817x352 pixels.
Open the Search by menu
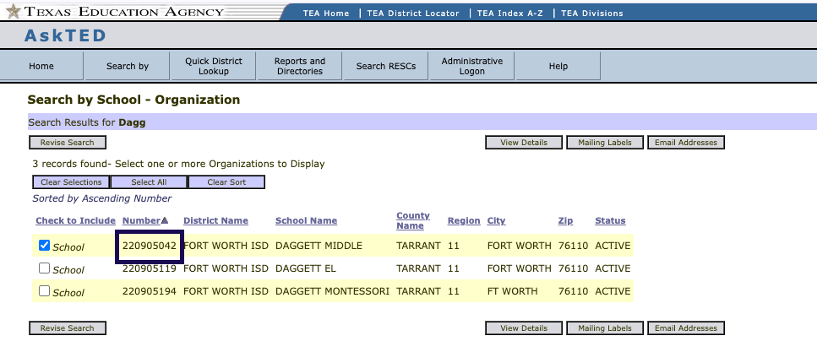(128, 66)
